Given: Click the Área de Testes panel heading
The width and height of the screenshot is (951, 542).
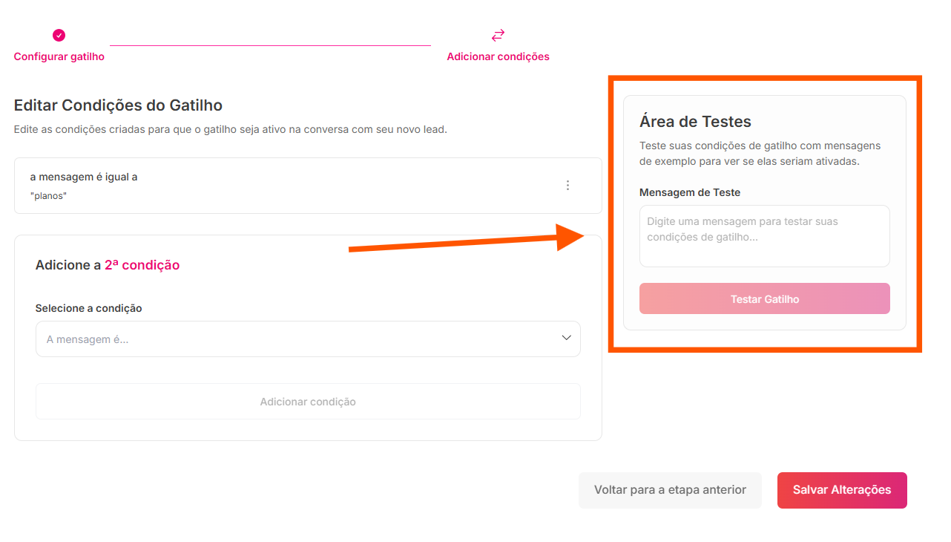Looking at the screenshot, I should [x=695, y=121].
